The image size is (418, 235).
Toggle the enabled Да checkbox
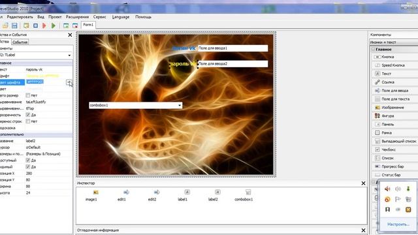click(x=27, y=161)
